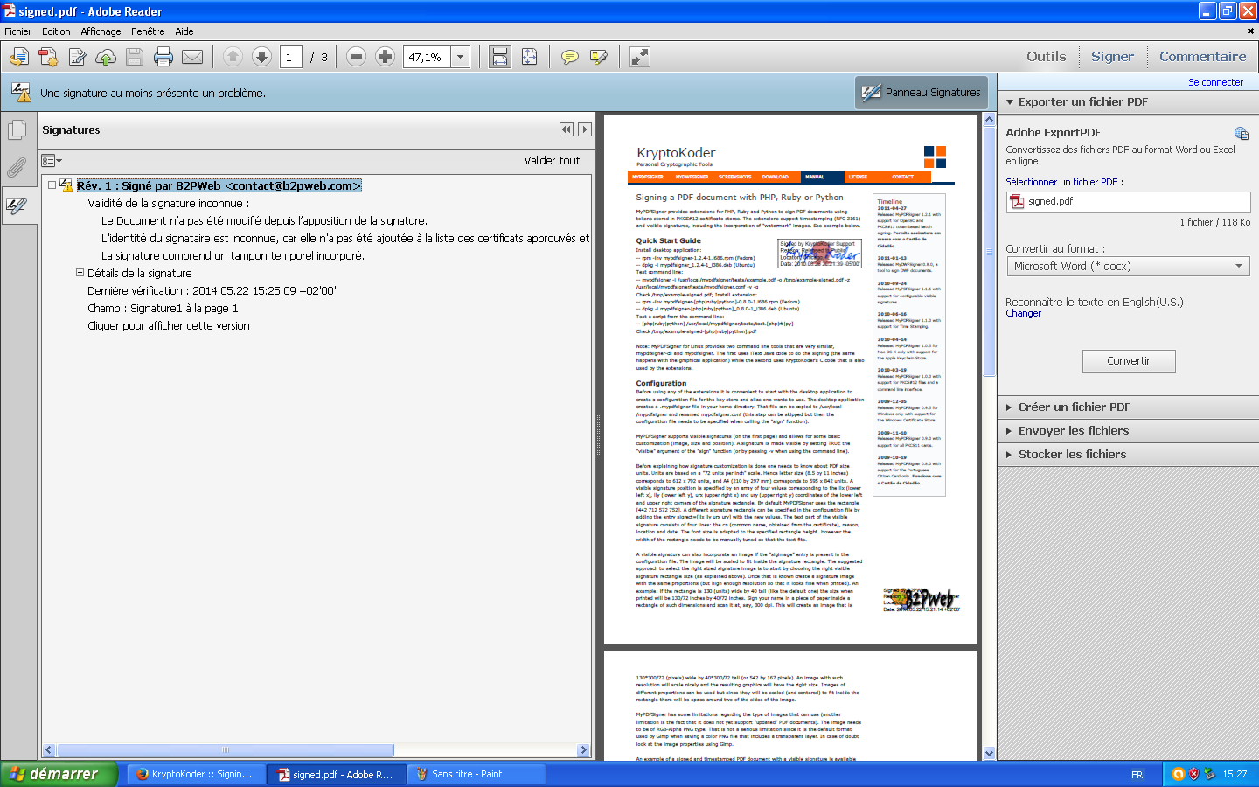Click the link to display this version
This screenshot has height=787, width=1259.
coord(169,326)
